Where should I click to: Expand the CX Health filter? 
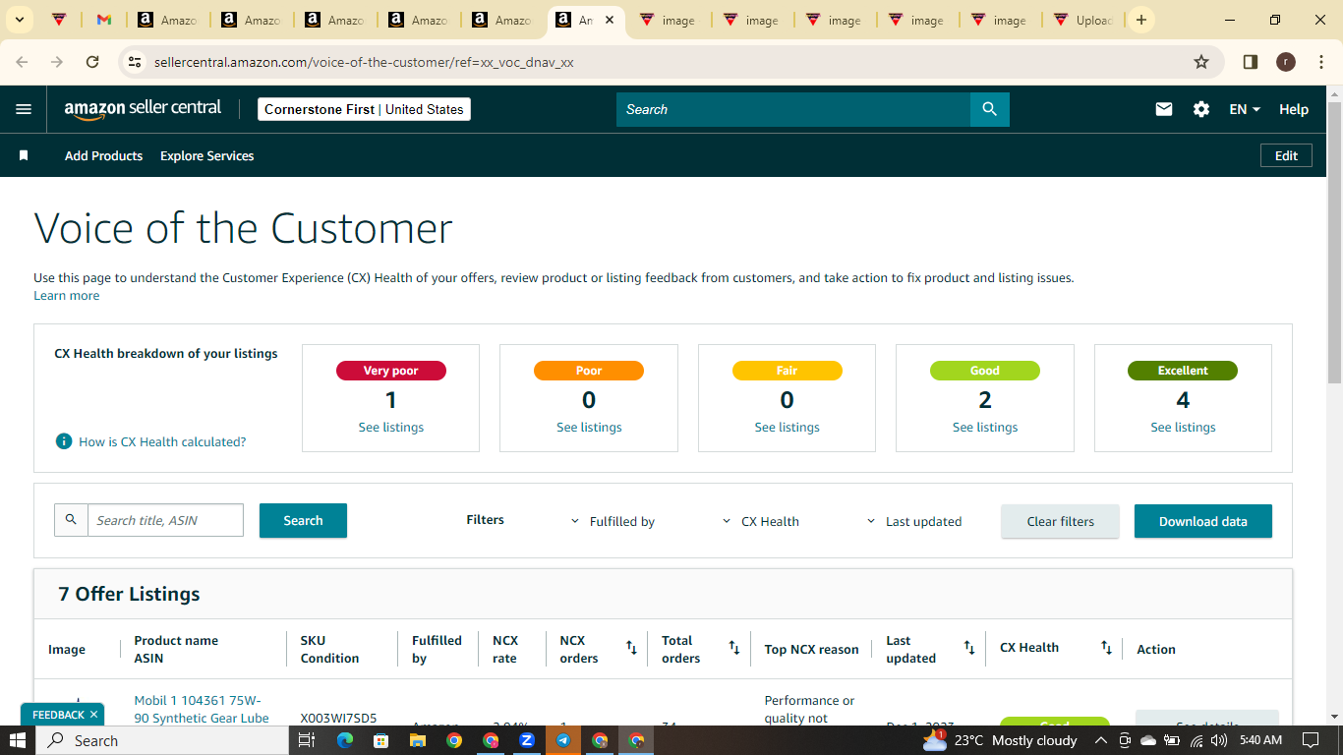[x=760, y=522]
